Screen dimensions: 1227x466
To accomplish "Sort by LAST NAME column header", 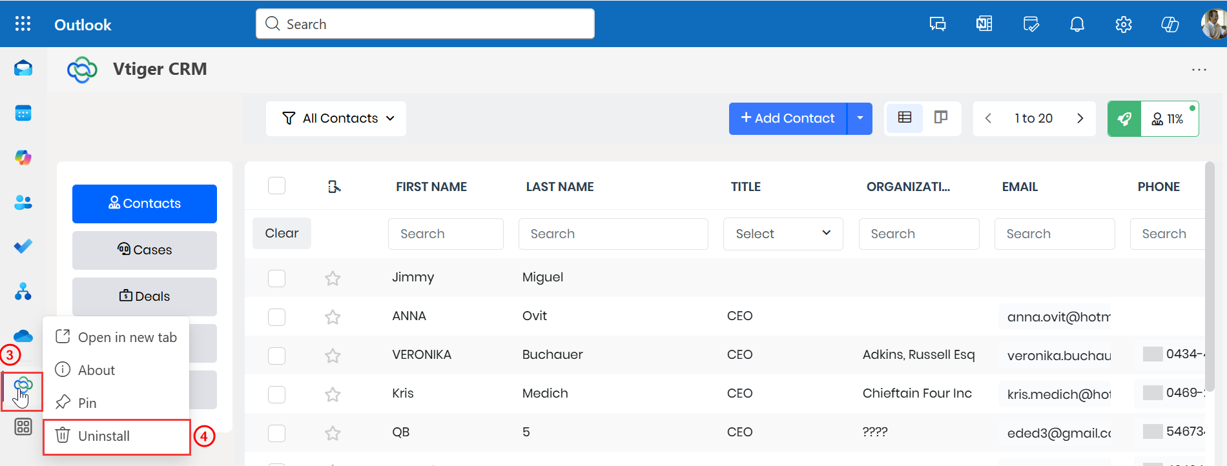I will coord(560,187).
